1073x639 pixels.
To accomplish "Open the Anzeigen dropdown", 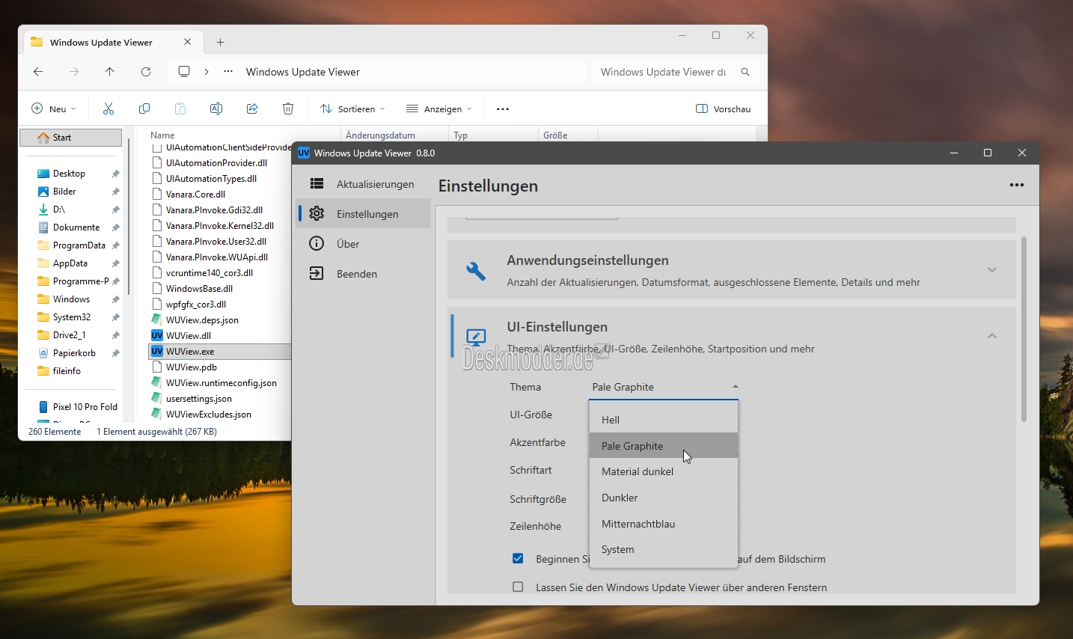I will click(439, 109).
